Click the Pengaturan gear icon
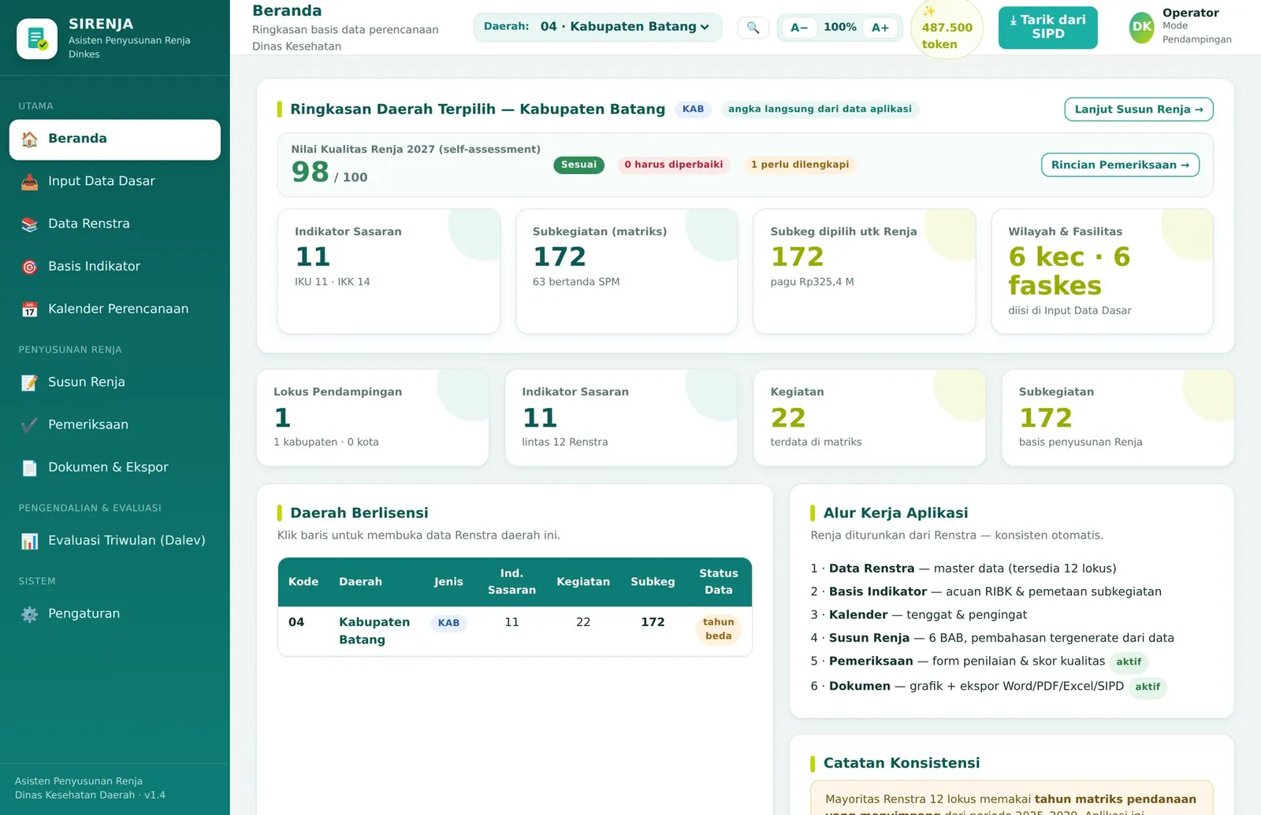 (29, 614)
